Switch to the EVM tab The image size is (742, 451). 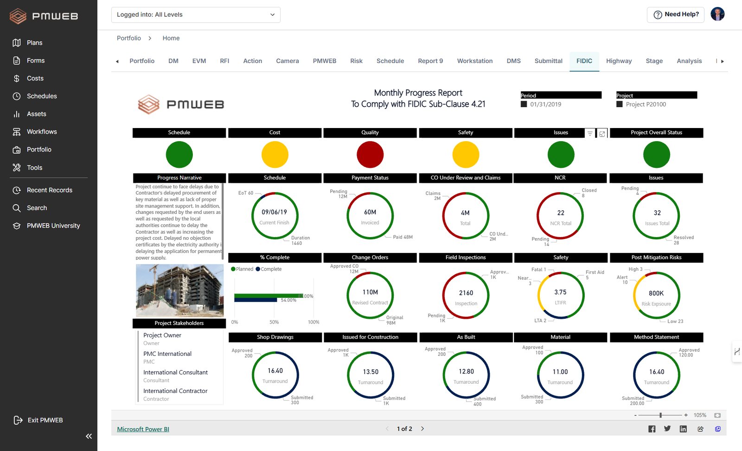click(x=199, y=61)
